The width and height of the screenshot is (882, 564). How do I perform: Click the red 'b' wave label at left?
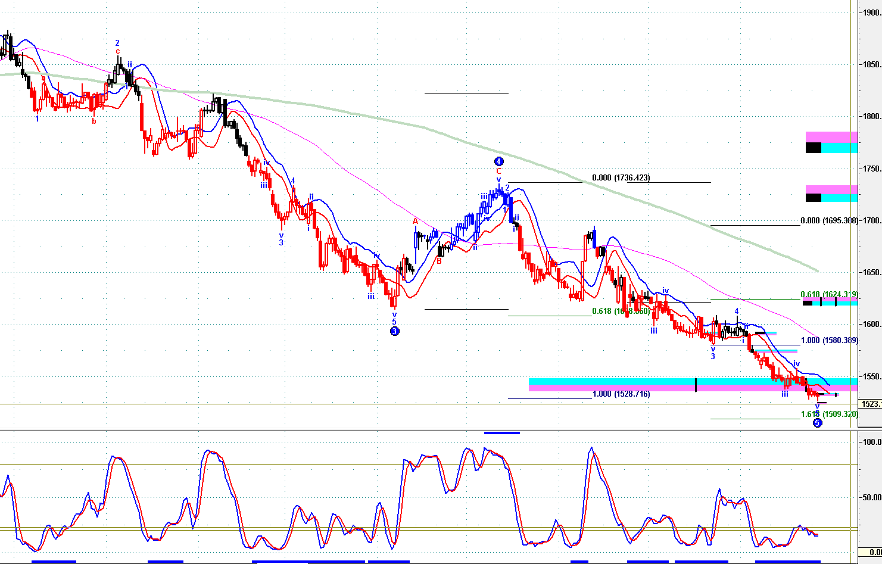94,121
